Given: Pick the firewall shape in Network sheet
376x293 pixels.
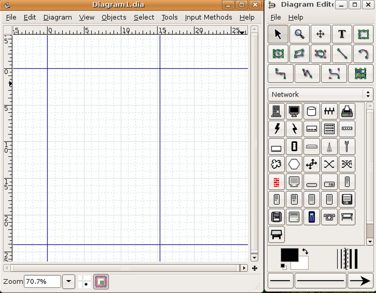Looking at the screenshot, I should point(276,182).
